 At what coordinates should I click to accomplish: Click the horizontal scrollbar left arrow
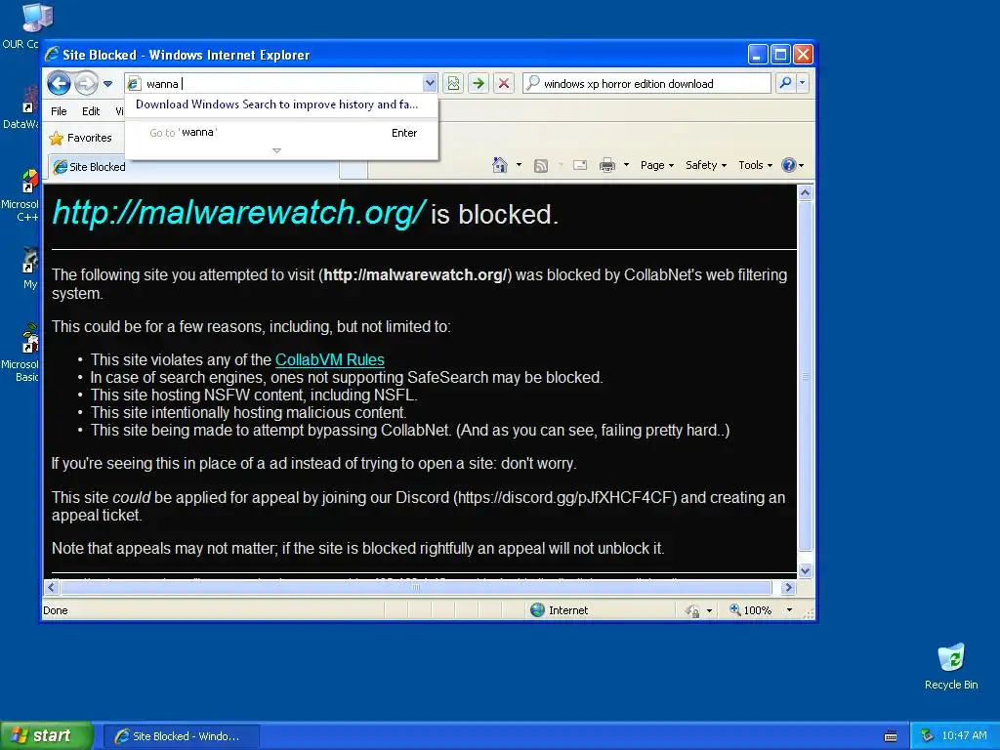[x=52, y=587]
